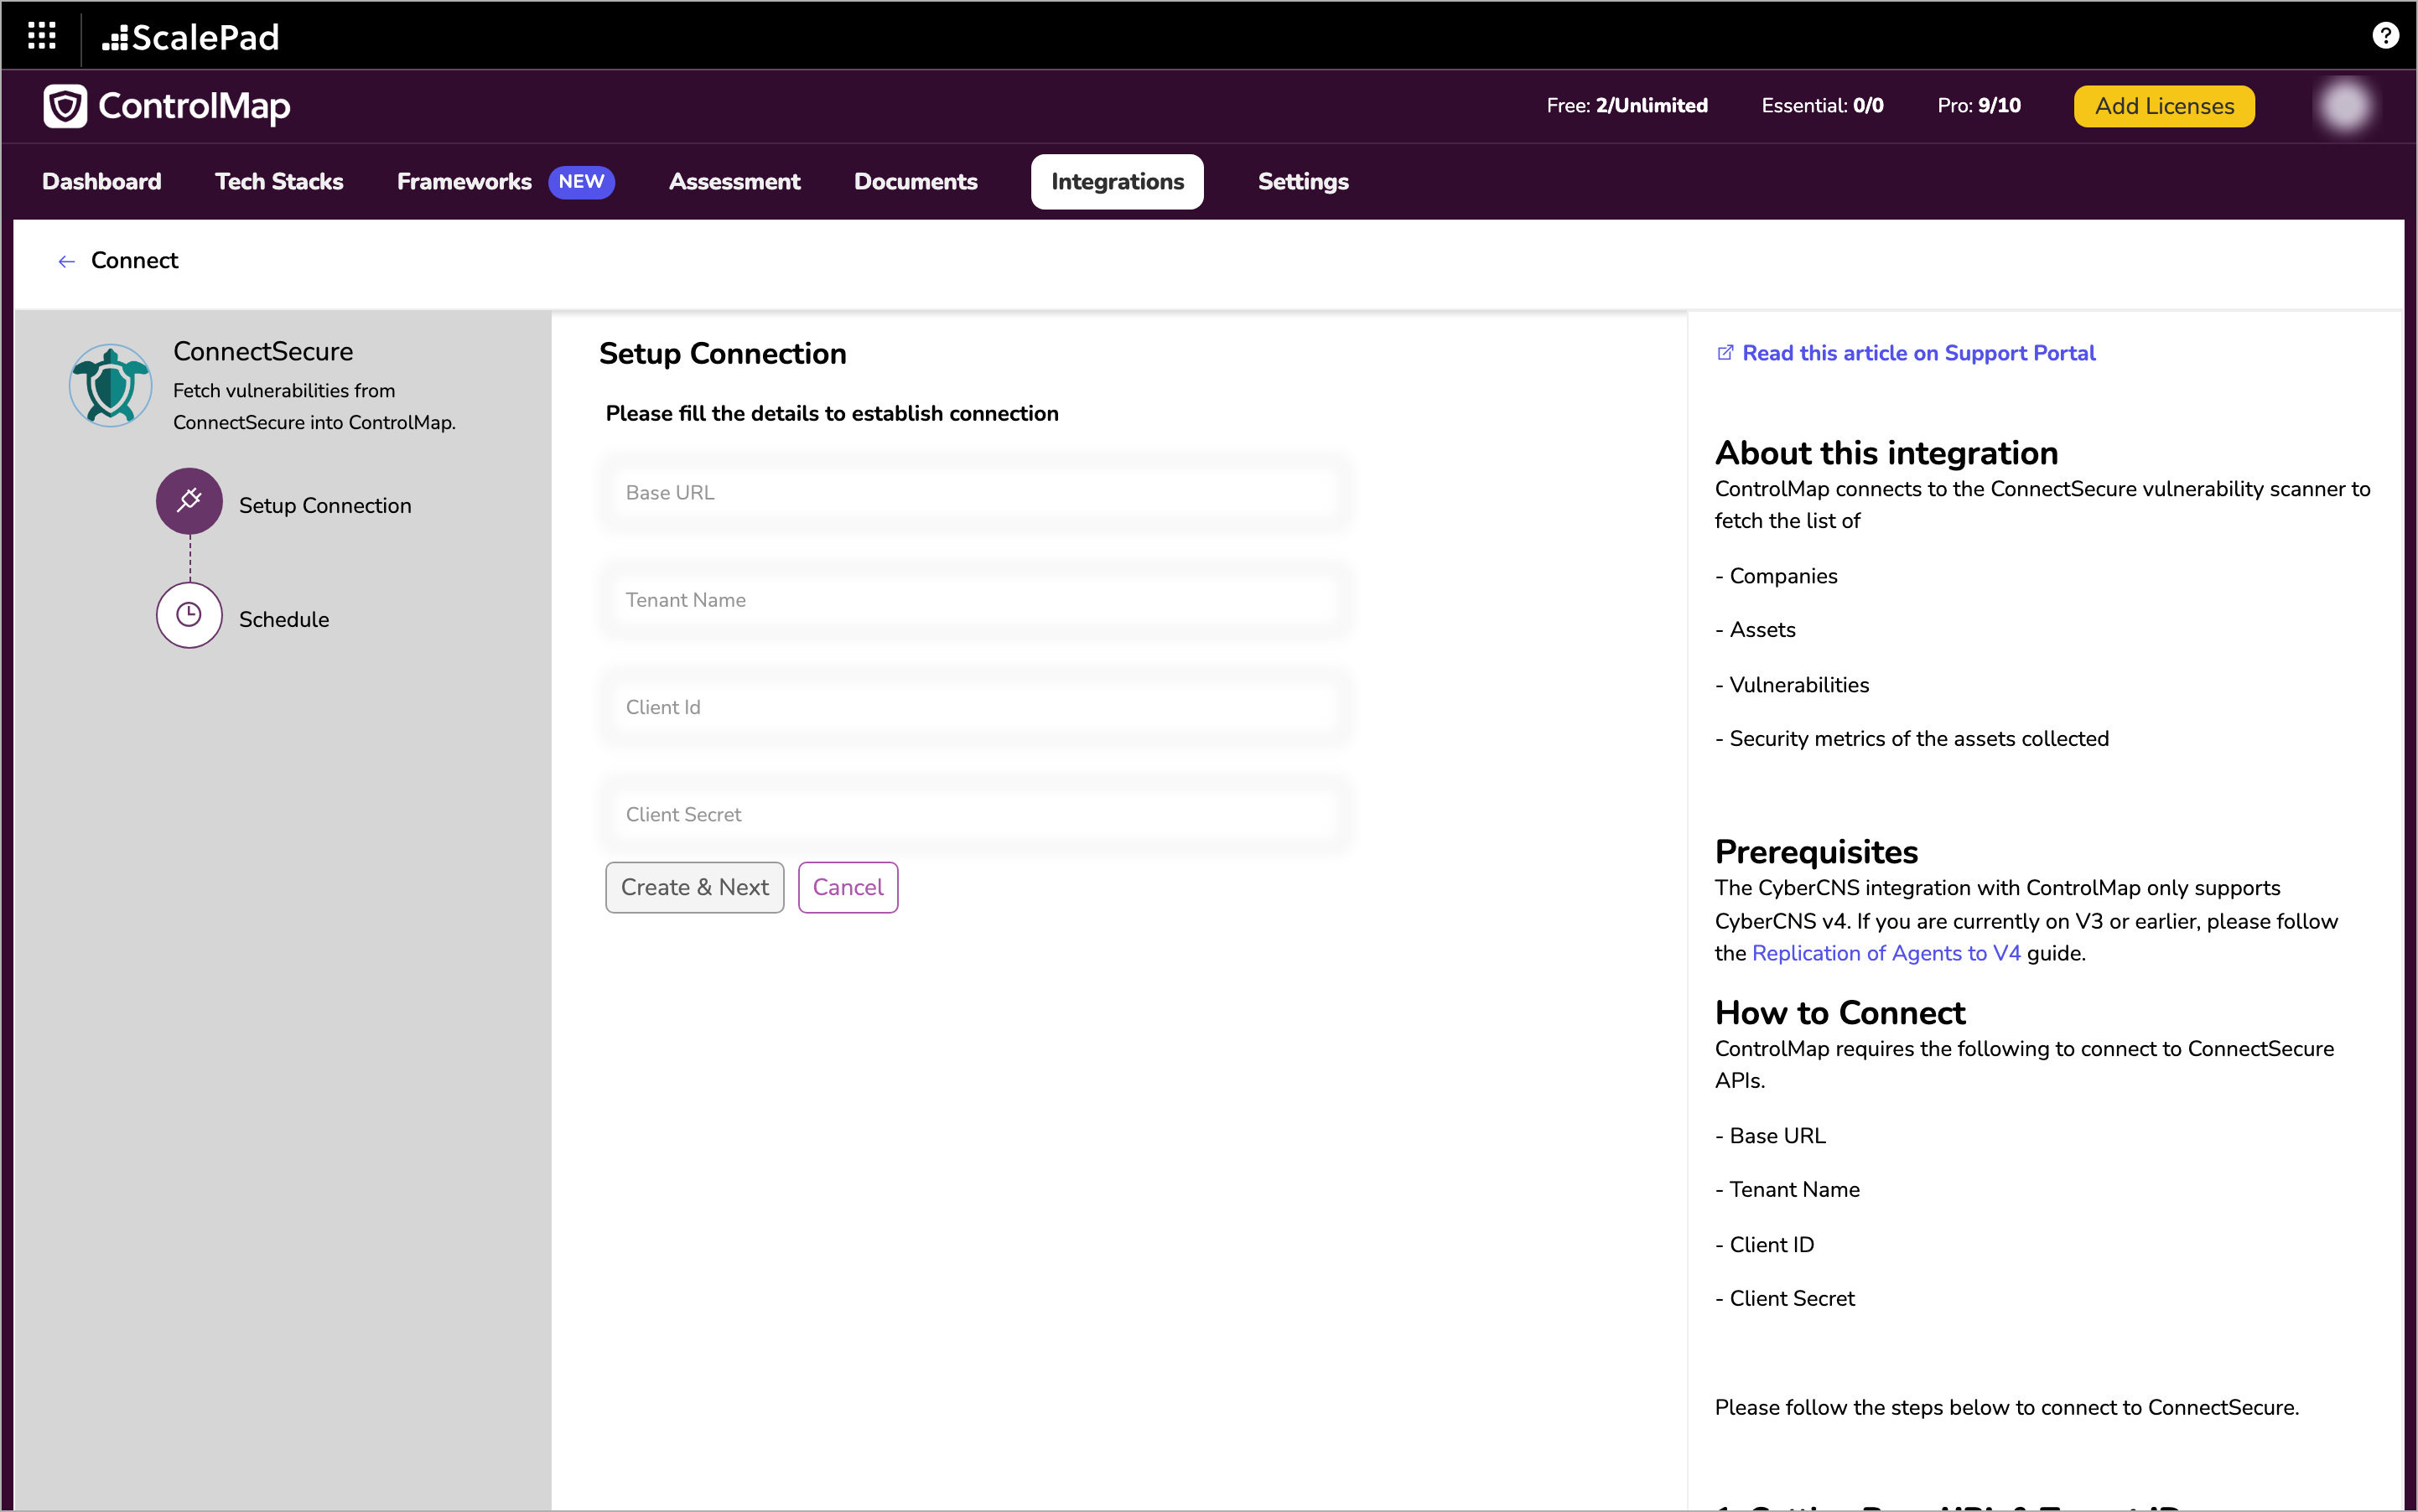Click the Create & Next button
2418x1512 pixels.
(x=694, y=887)
